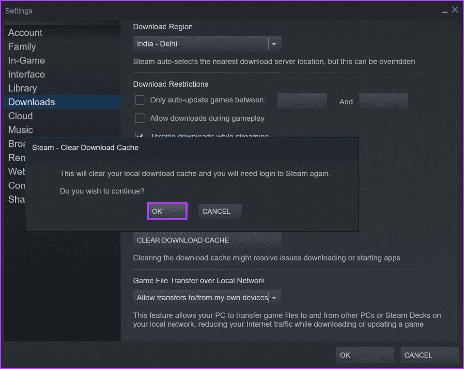The image size is (464, 369).
Task: Expand the Download Region dropdown India - Delhi
Action: pos(207,44)
